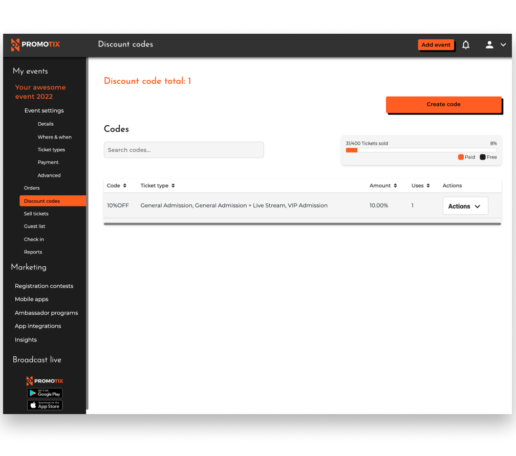Click the Create code button
Viewport: 516px width, 456px height.
(x=443, y=104)
